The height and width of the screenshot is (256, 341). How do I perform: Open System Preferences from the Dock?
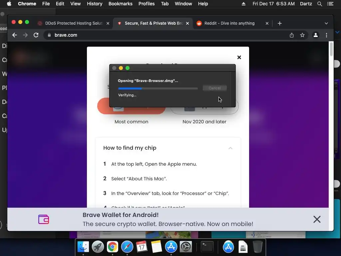[x=186, y=247]
